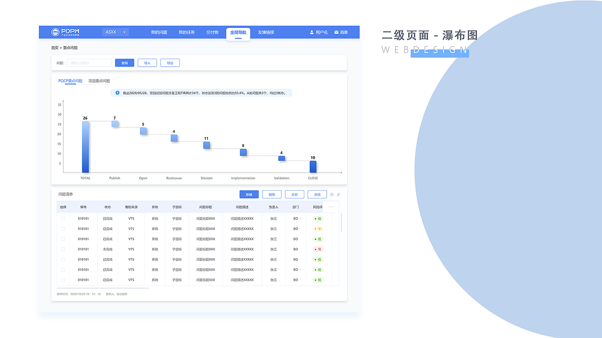The height and width of the screenshot is (338, 602).
Task: Tick the checkbox in the first table row
Action: pos(63,218)
